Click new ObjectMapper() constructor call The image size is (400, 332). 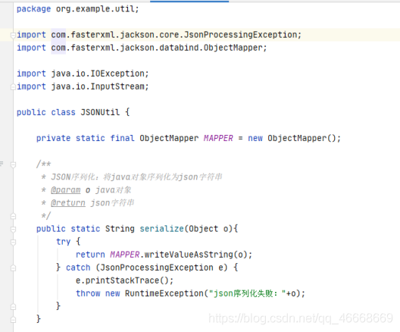pyautogui.click(x=292, y=138)
